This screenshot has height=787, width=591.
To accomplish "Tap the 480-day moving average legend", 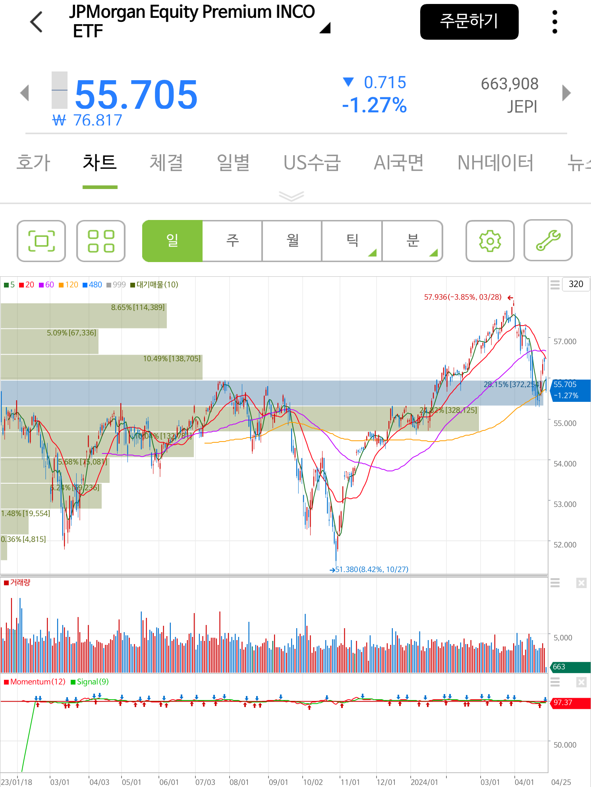I will 92,285.
